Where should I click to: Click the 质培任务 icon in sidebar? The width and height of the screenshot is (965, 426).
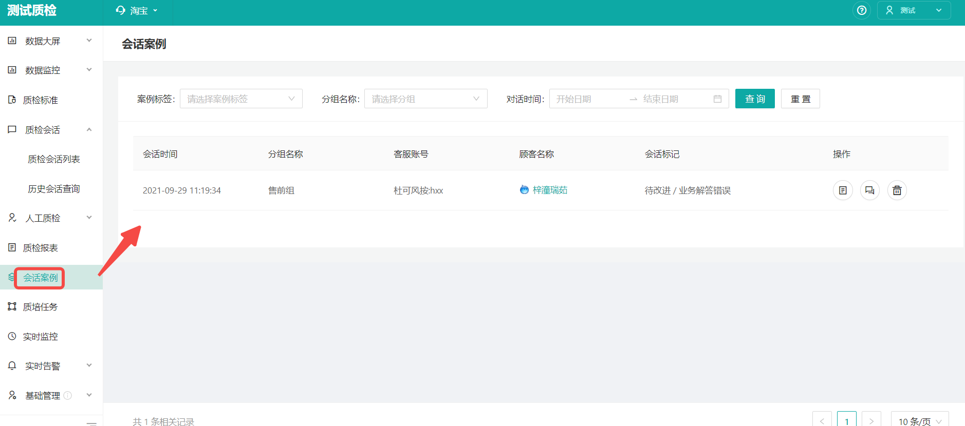click(x=12, y=306)
